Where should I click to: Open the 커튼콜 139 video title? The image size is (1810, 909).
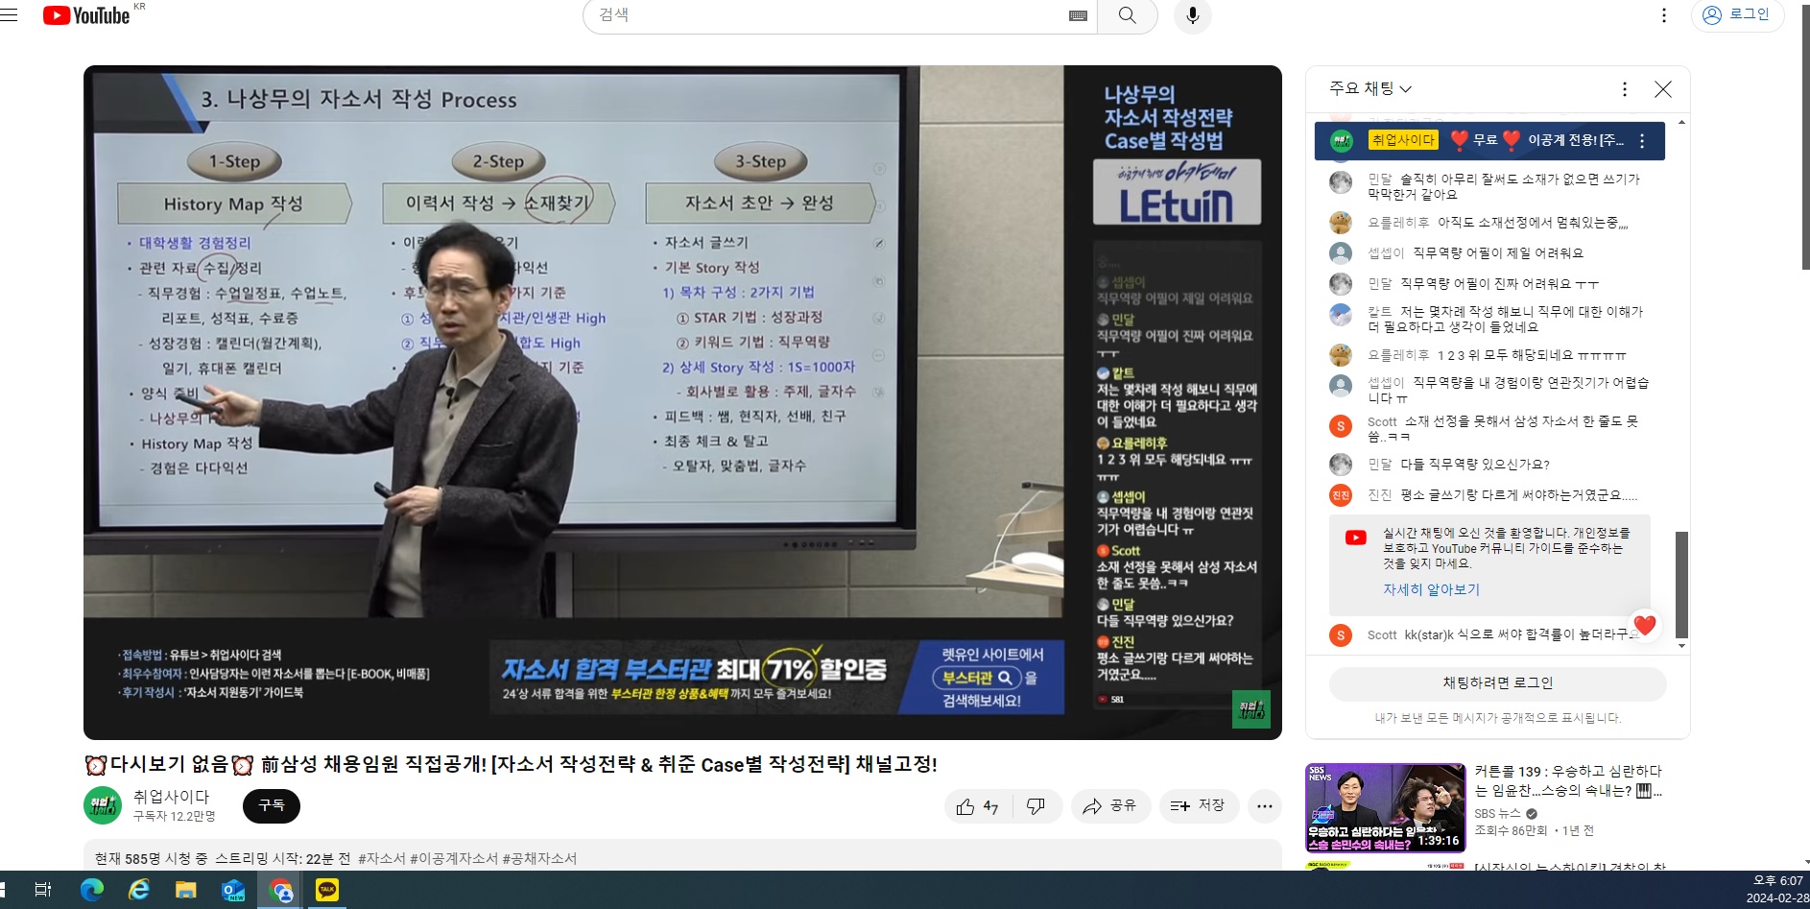1568,780
